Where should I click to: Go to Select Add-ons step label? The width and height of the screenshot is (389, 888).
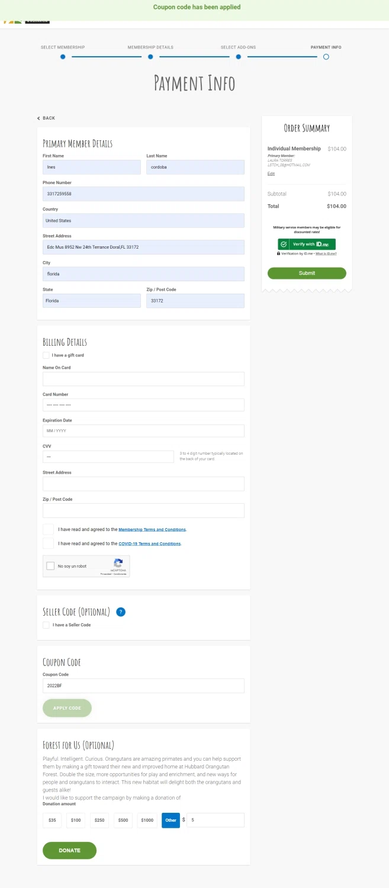click(238, 47)
